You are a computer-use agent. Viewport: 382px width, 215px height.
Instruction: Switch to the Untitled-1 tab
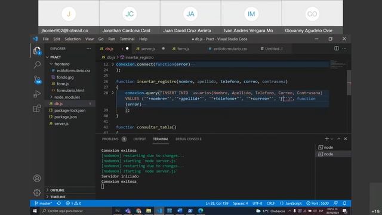[274, 49]
